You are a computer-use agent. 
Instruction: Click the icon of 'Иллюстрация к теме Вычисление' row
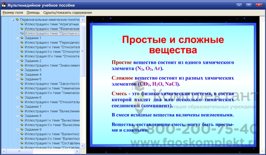22,111
